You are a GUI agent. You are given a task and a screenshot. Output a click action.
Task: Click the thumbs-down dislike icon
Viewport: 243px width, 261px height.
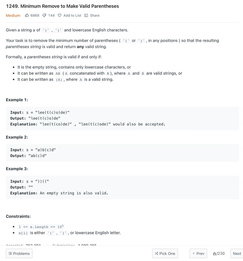coord(44,15)
